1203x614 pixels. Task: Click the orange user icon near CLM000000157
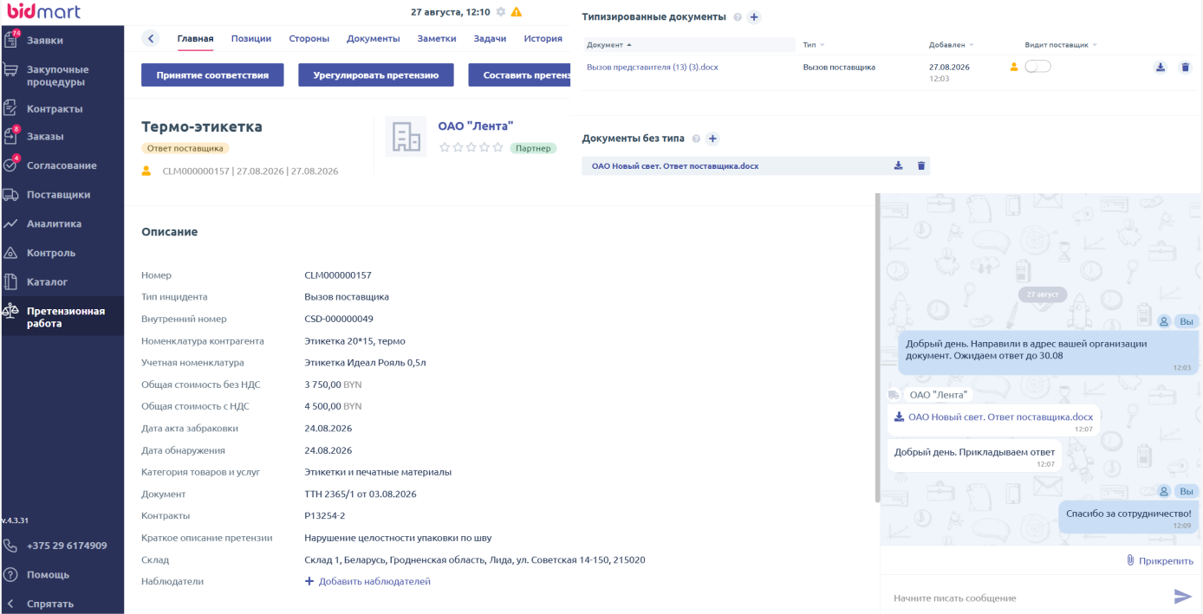[146, 171]
